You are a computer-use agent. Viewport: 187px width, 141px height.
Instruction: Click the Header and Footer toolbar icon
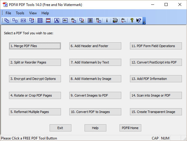coord(48,21)
